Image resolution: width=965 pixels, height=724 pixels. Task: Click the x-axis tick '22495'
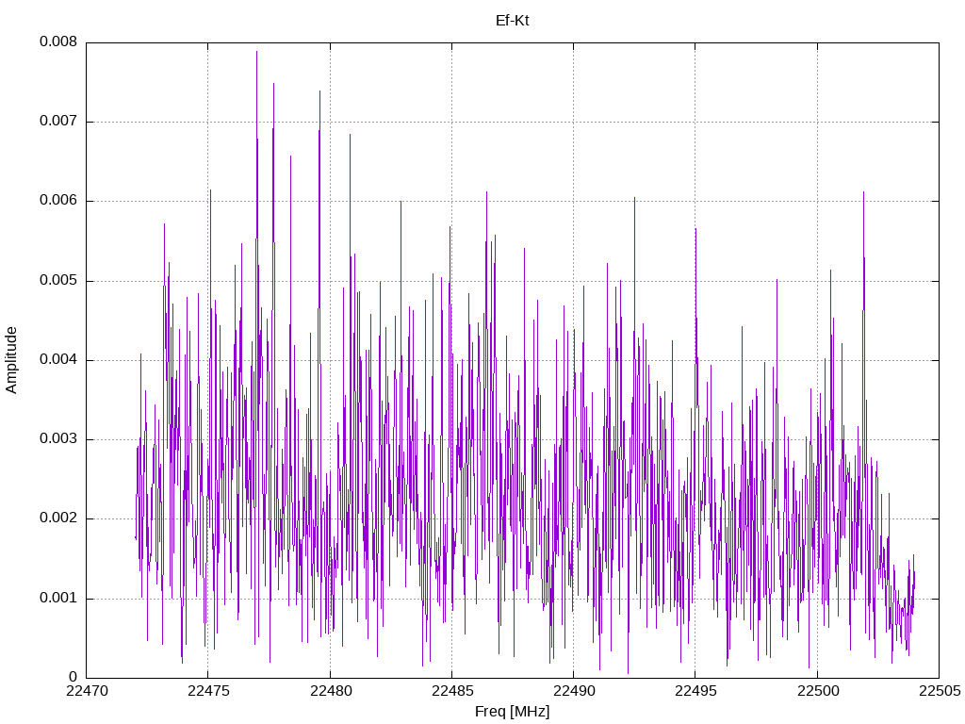(x=696, y=691)
